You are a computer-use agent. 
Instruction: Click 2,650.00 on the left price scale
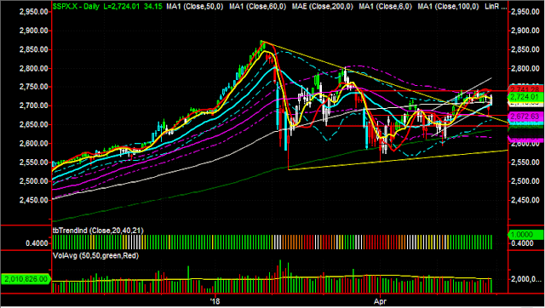34,124
